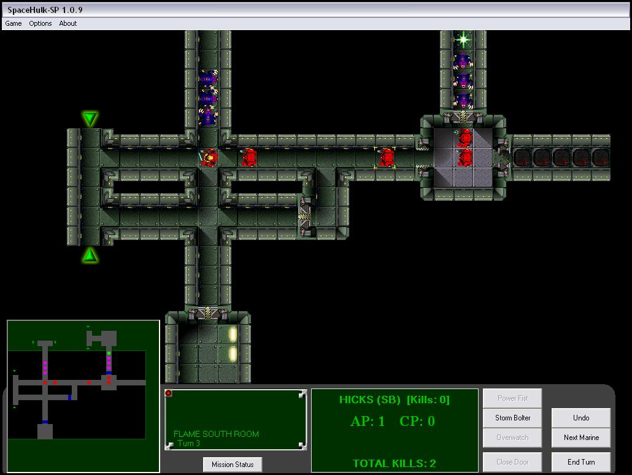Fire with the Storm Bolter button
This screenshot has width=632, height=475.
pos(512,418)
